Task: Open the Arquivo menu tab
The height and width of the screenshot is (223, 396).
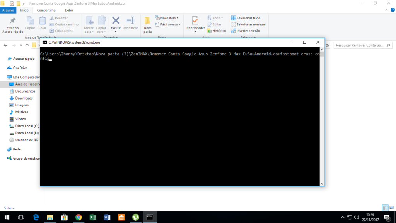Action: click(8, 10)
